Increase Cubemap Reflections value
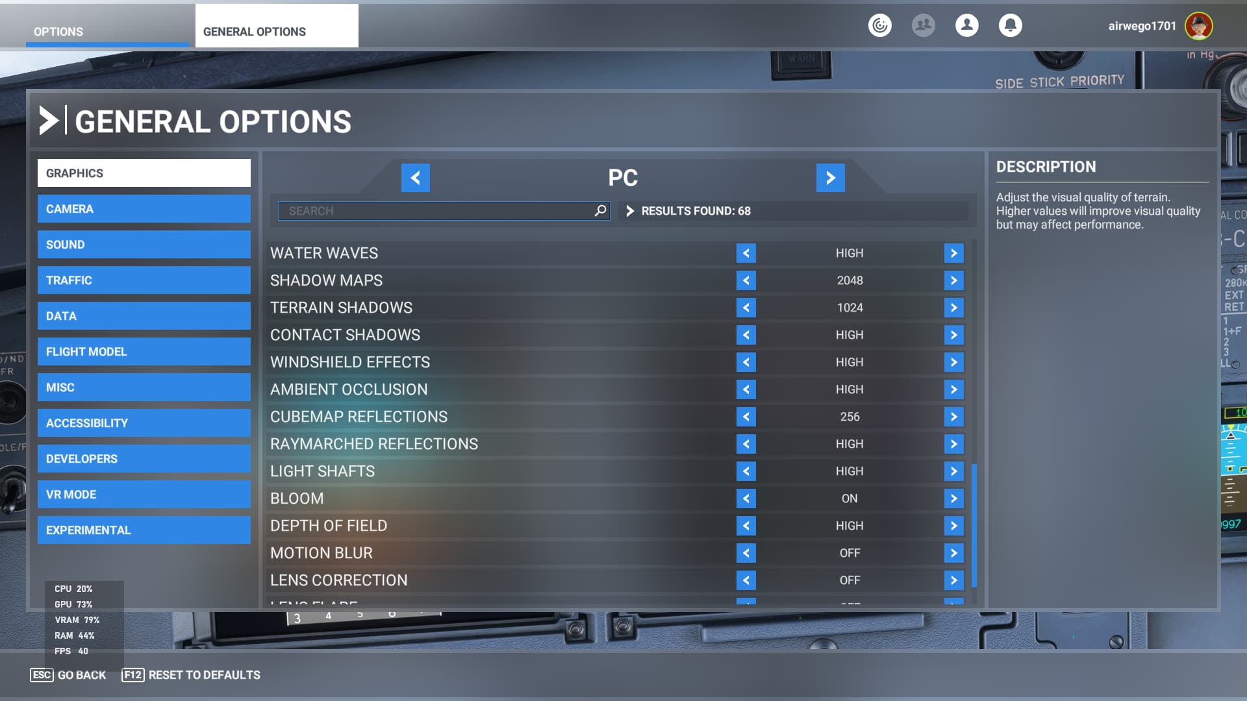Image resolution: width=1247 pixels, height=701 pixels. 954,417
